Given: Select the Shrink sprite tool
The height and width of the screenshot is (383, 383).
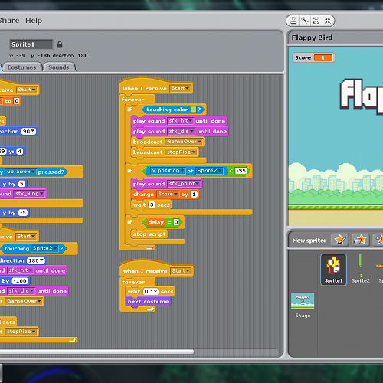Looking at the screenshot, I should coord(328,21).
